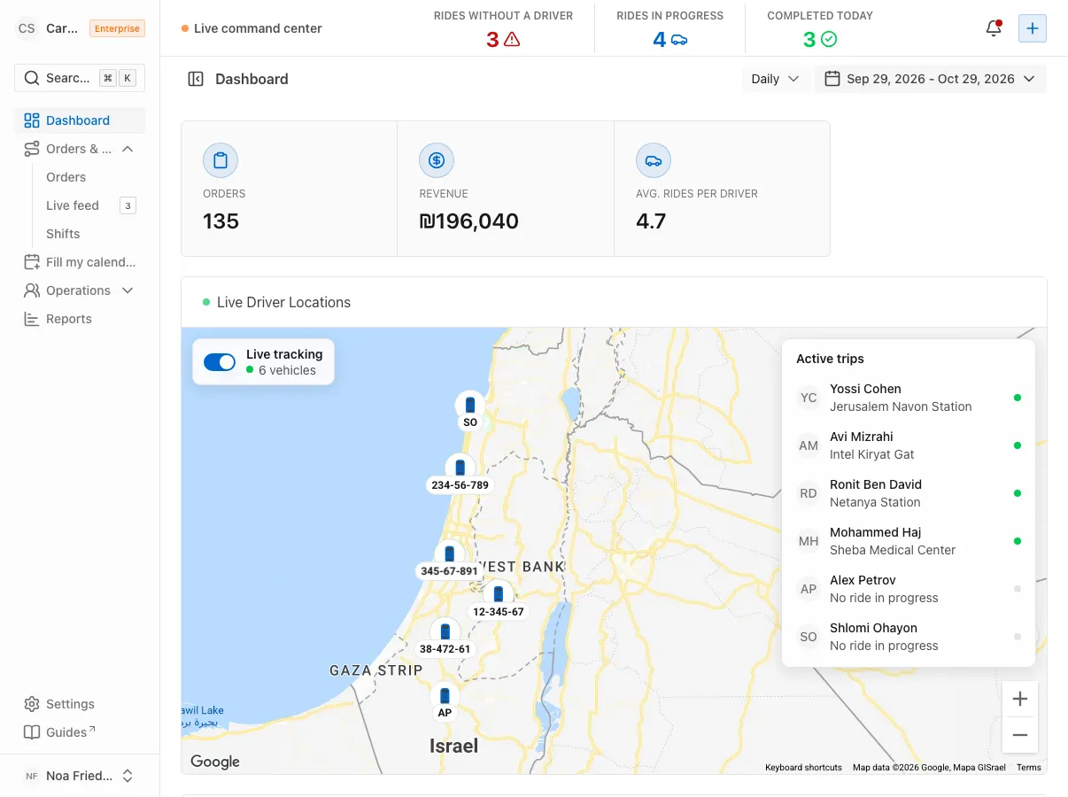Screen dimensions: 1068x797
Task: Click the RD avatar for Ronit Ben David
Action: point(809,493)
